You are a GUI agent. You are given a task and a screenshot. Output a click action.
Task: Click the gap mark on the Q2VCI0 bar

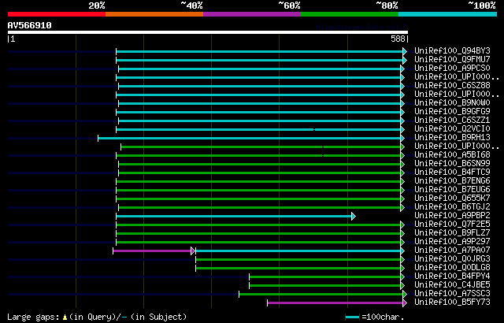point(314,129)
